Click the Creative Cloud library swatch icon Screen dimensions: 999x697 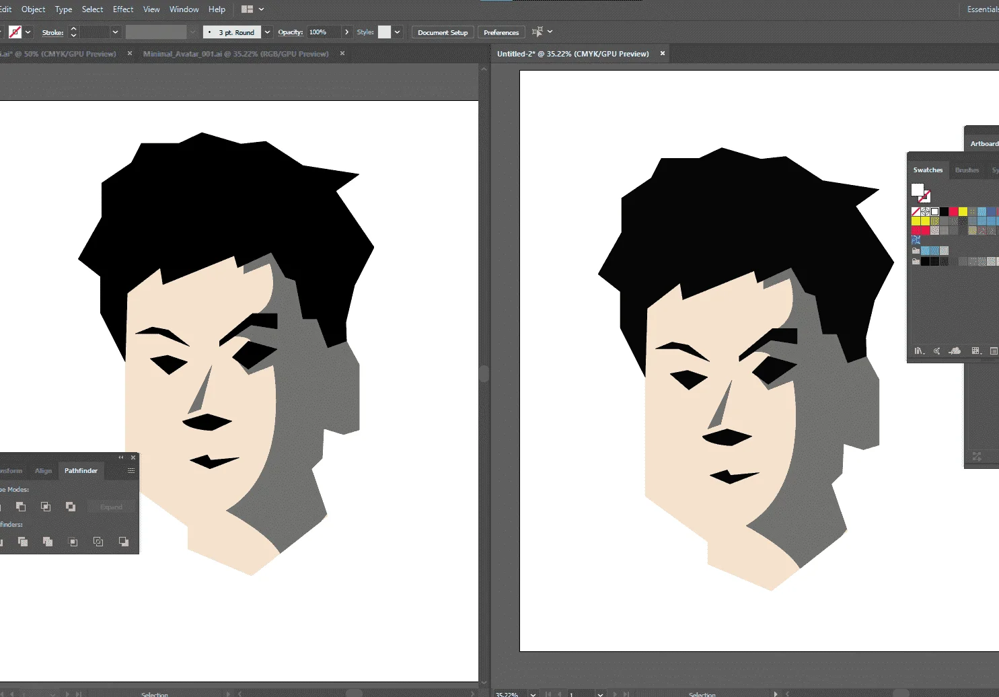click(x=955, y=351)
